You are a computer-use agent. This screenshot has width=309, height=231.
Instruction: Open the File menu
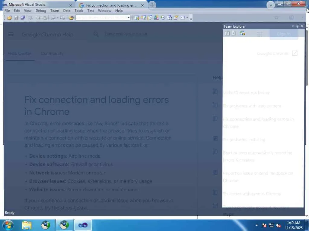7,11
